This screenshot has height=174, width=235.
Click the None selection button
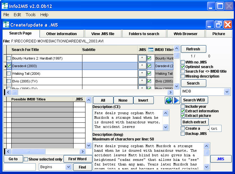pos(123,100)
